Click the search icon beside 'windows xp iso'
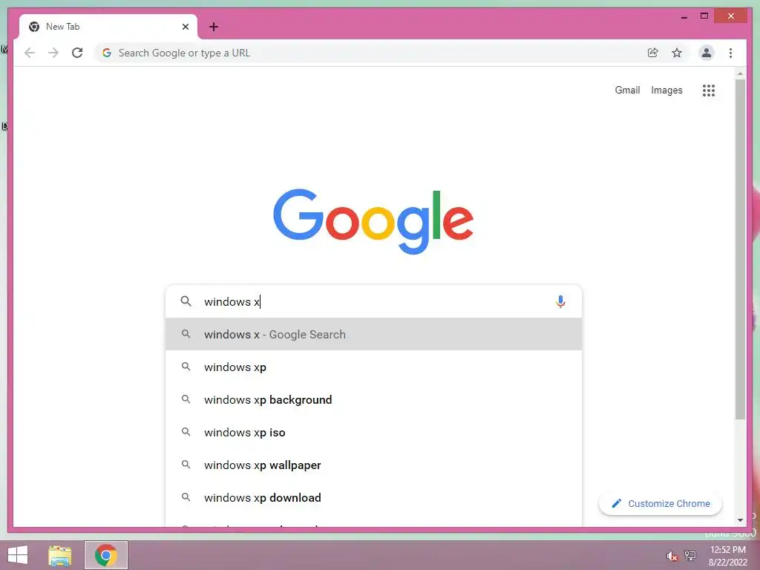760x570 pixels. click(x=186, y=431)
